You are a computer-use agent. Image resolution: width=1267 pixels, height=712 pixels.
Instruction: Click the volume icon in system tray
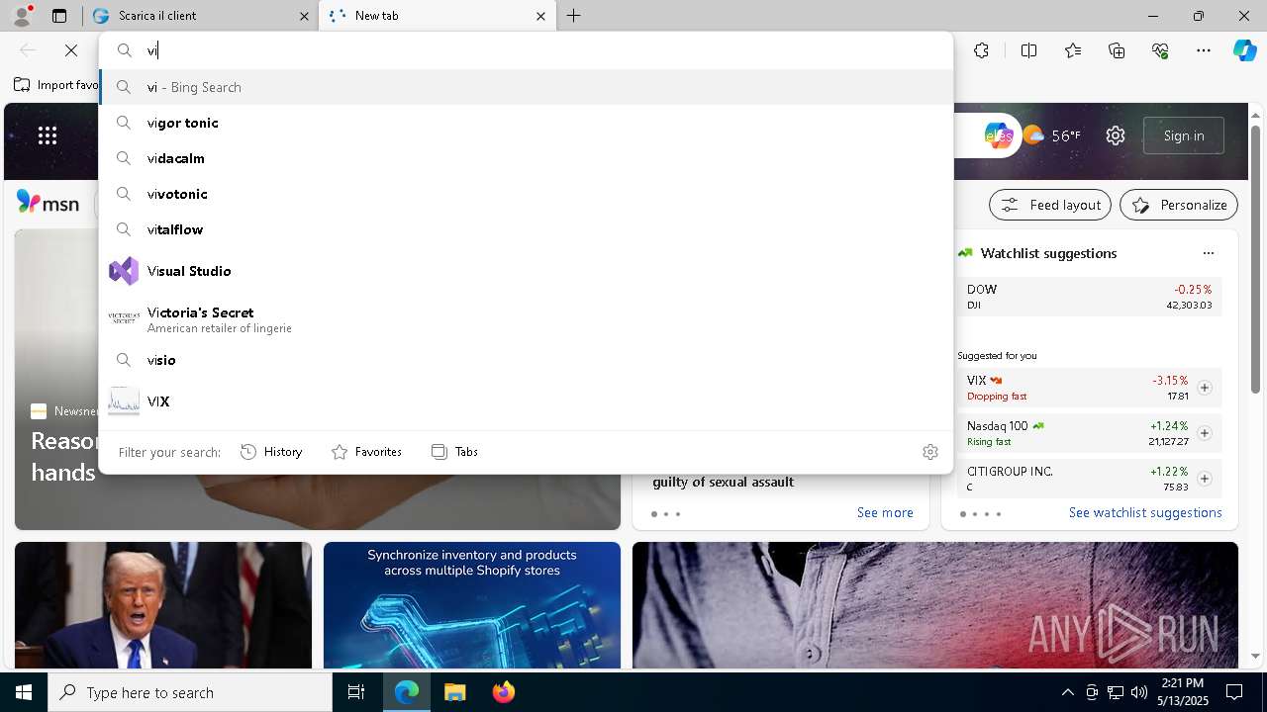[1138, 692]
